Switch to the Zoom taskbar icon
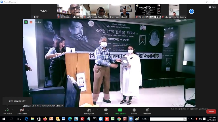 tap(131, 119)
